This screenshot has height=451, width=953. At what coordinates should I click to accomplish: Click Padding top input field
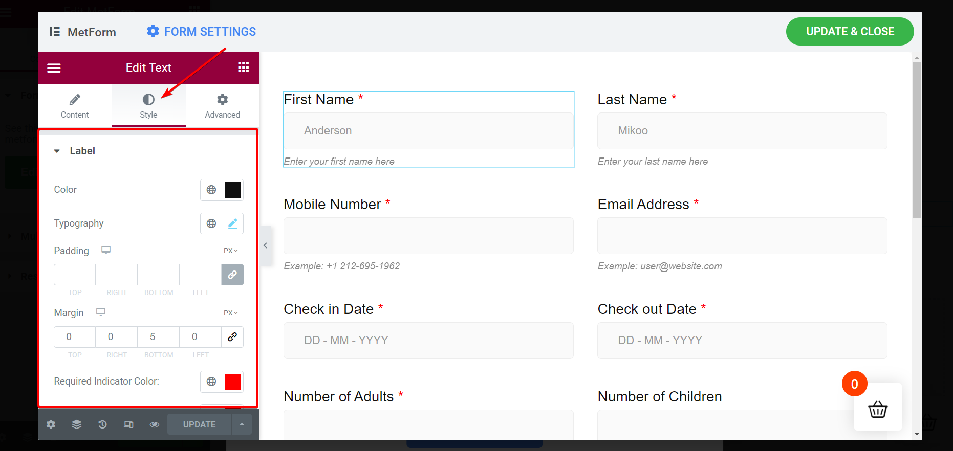pyautogui.click(x=75, y=275)
